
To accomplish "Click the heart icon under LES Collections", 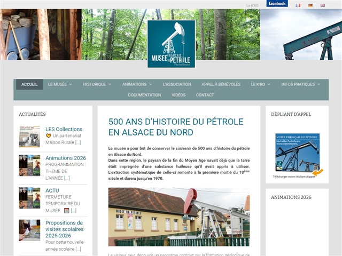I will pos(49,135).
